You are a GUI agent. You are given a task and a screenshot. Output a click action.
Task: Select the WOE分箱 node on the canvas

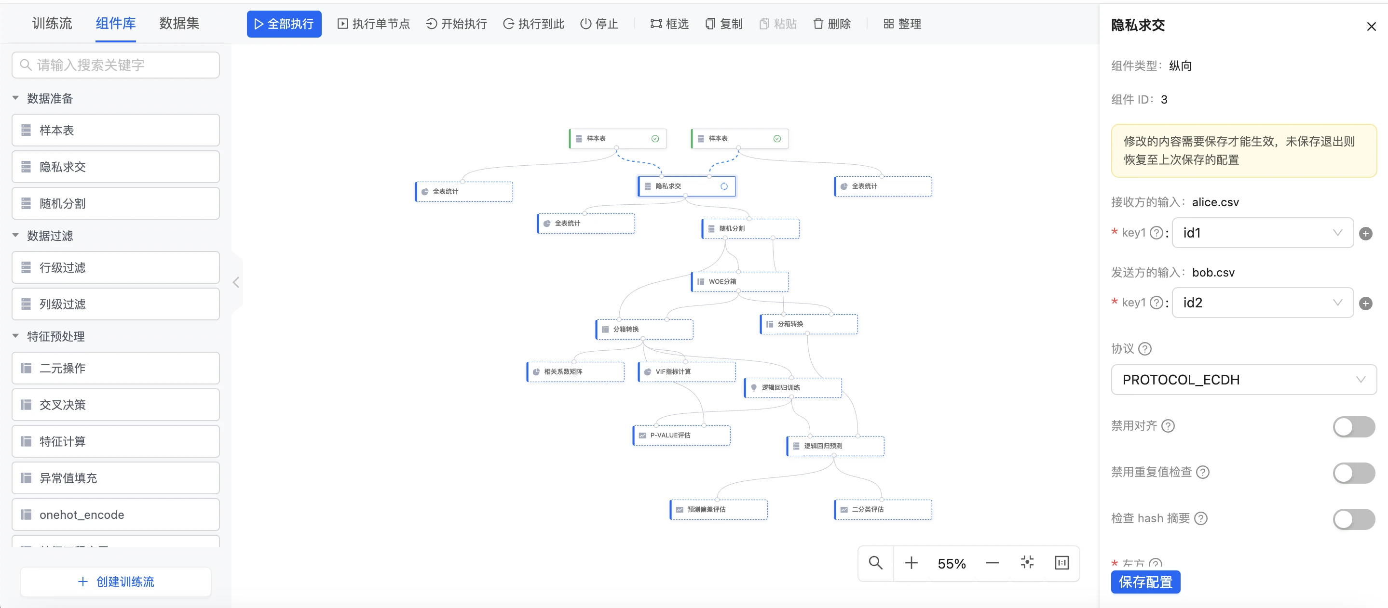(x=740, y=281)
